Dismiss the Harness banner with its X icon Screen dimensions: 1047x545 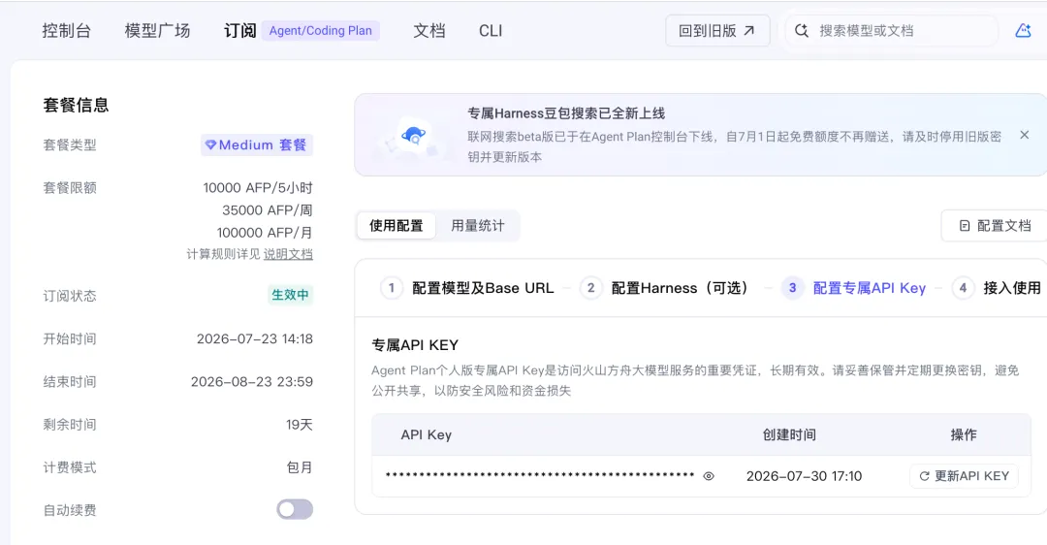(1025, 135)
